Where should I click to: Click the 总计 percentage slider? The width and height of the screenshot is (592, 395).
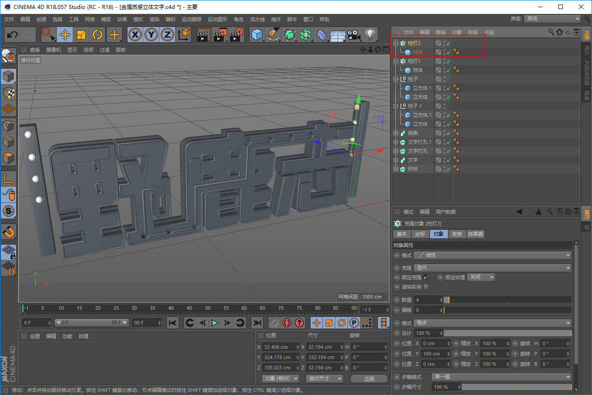pos(508,333)
